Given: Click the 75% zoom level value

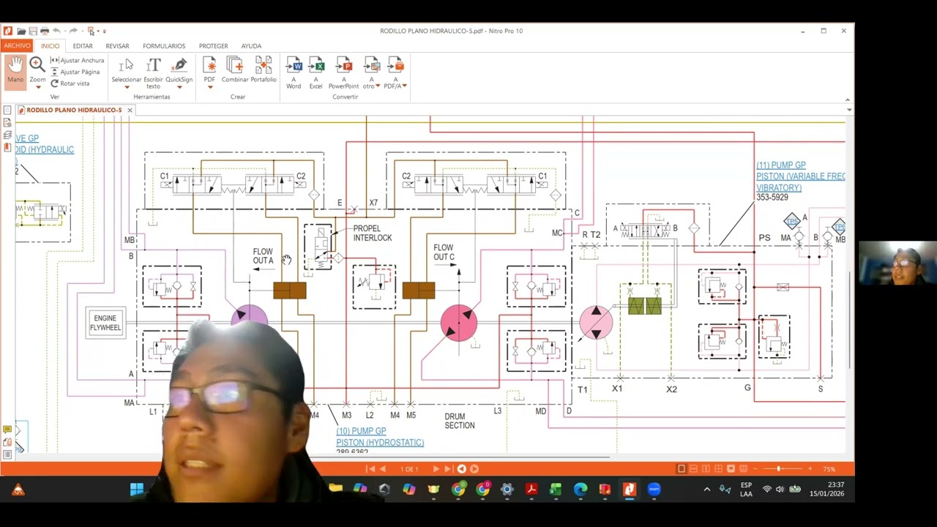Looking at the screenshot, I should pyautogui.click(x=829, y=468).
